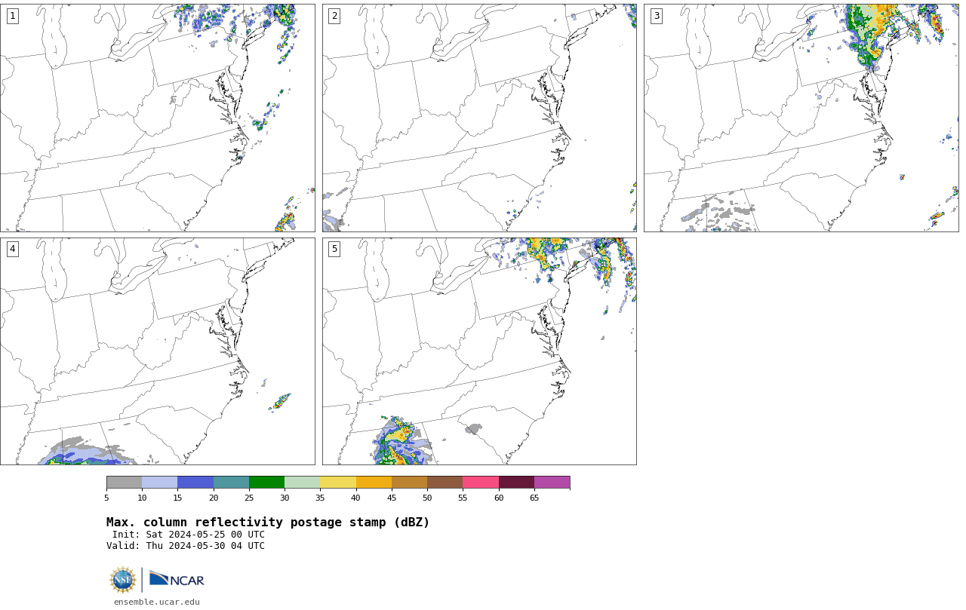This screenshot has width=966, height=610.
Task: Click the panel number 1 label
Action: [x=12, y=16]
